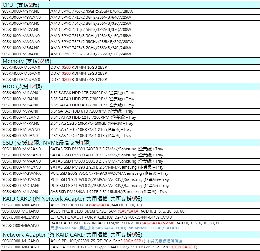Select the HDD section header
This screenshot has height=251, width=260.
(130, 87)
